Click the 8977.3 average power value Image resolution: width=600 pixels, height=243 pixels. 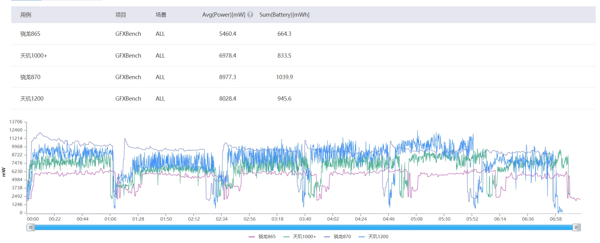tap(228, 77)
